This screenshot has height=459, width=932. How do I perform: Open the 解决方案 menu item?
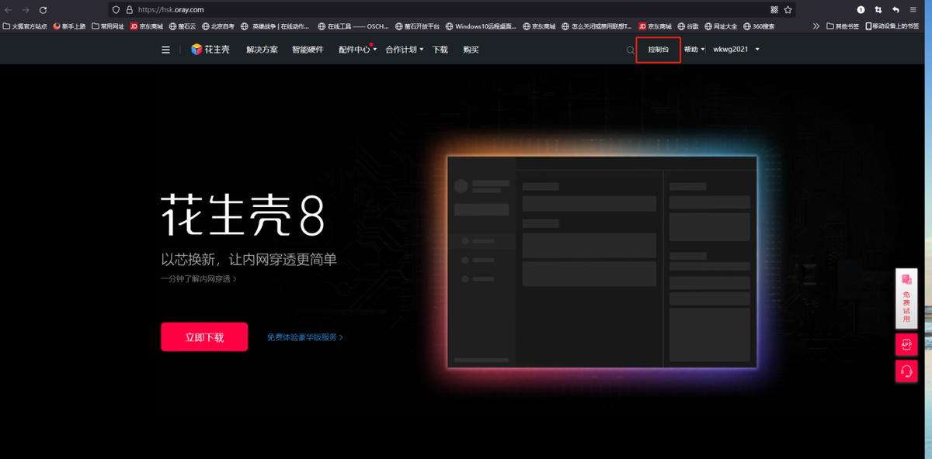[262, 50]
